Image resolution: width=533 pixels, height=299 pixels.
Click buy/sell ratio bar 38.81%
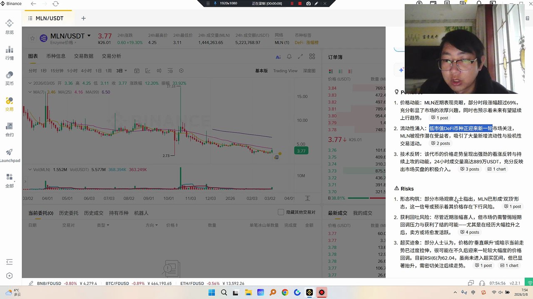click(x=356, y=198)
